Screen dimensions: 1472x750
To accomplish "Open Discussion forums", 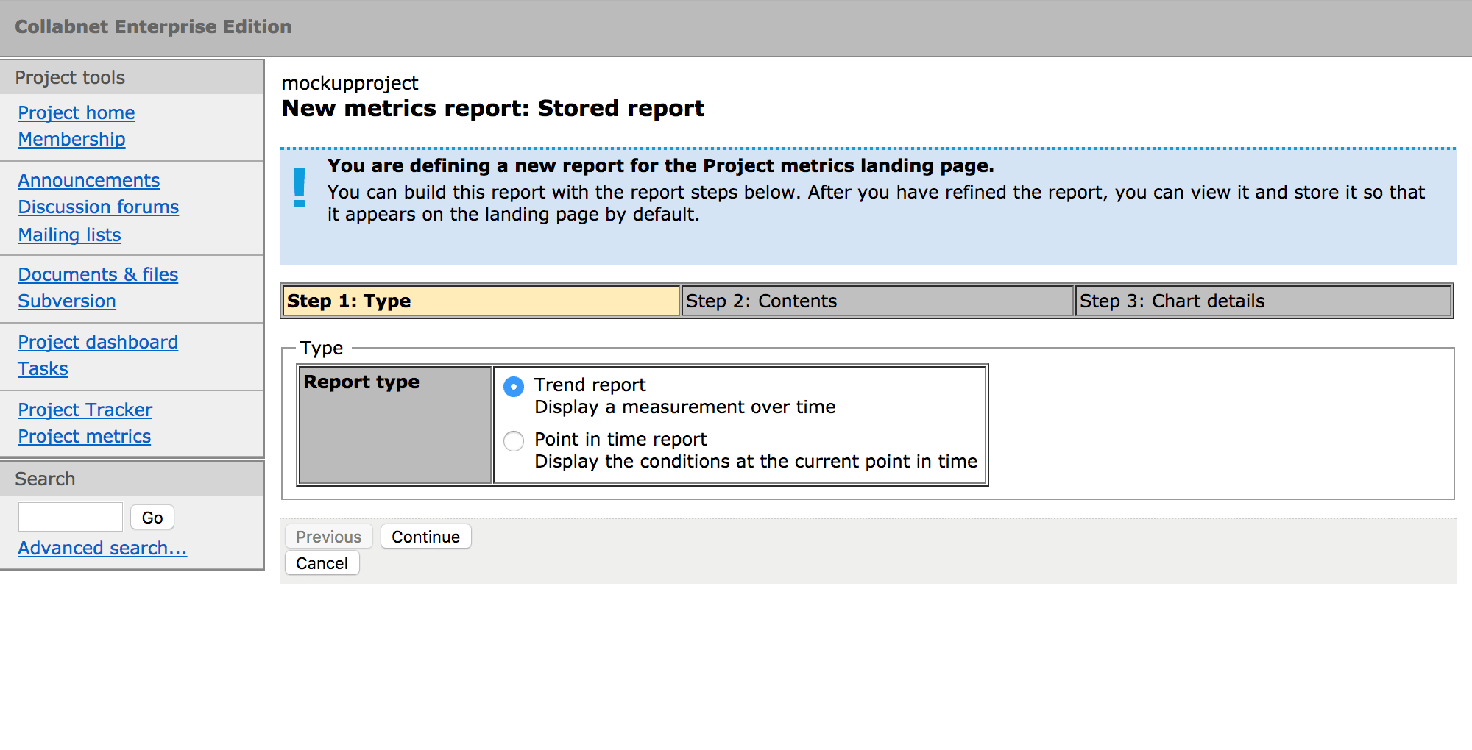I will [98, 207].
